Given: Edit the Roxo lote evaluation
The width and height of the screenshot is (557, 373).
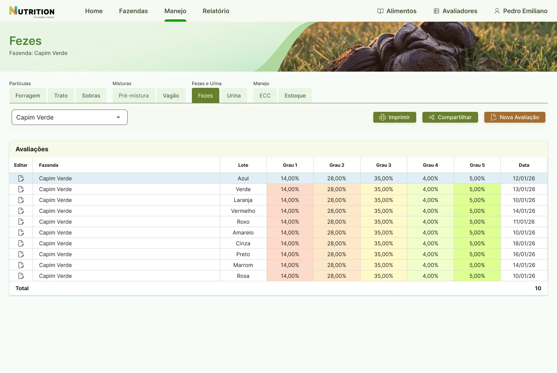Looking at the screenshot, I should coord(21,222).
